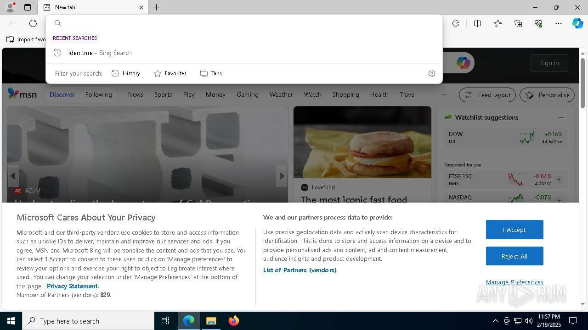
Task: Open search suggestion settings gear
Action: [431, 73]
